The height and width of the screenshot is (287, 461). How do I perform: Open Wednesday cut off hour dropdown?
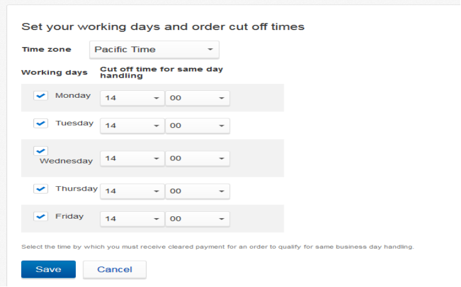pyautogui.click(x=132, y=159)
